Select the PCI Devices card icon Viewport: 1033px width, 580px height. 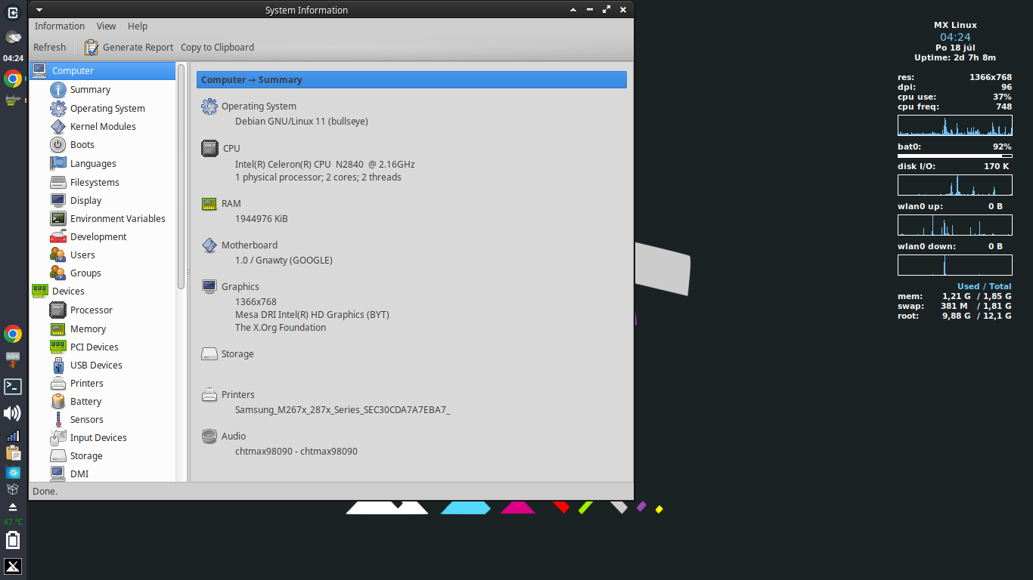coord(58,347)
